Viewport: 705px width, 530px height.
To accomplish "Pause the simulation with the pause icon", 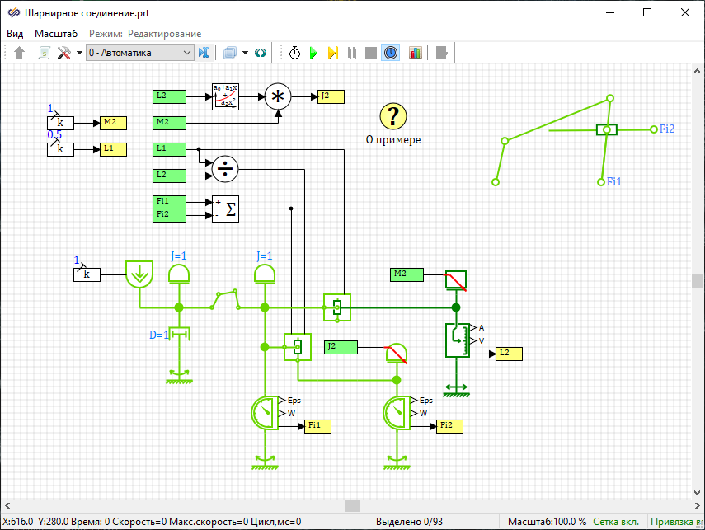I will pos(352,53).
